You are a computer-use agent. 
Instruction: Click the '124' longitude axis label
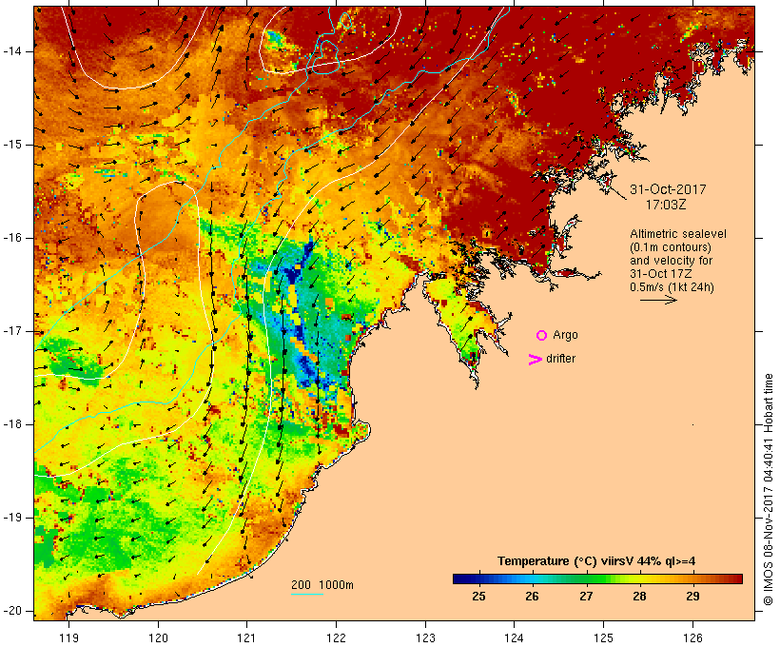[x=515, y=637]
